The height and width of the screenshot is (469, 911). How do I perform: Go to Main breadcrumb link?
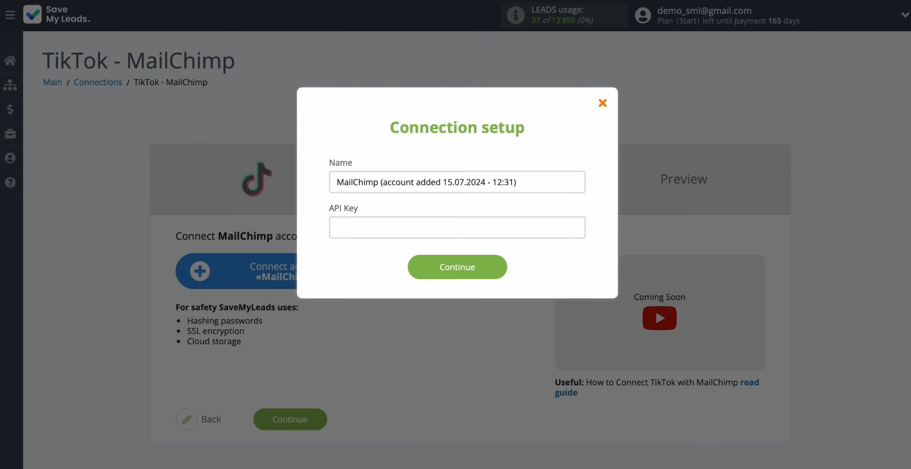point(52,82)
